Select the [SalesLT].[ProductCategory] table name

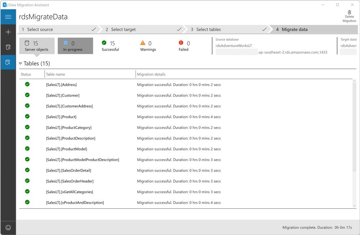68,128
